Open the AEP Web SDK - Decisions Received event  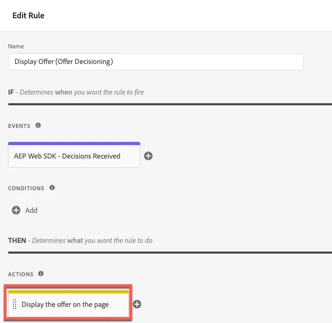[74, 155]
